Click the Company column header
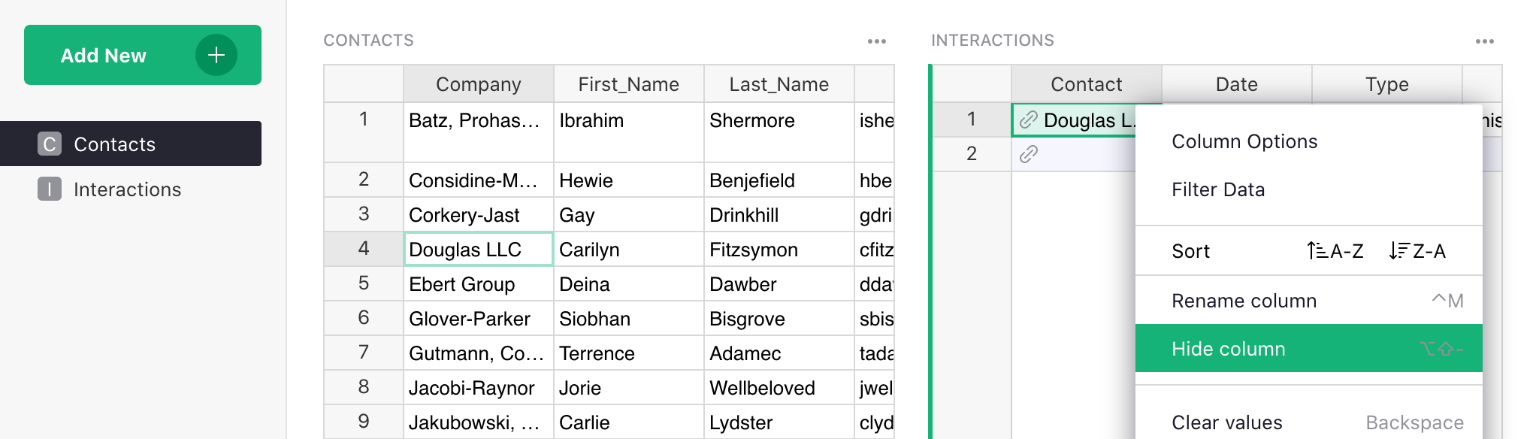This screenshot has width=1539, height=439. click(x=478, y=84)
